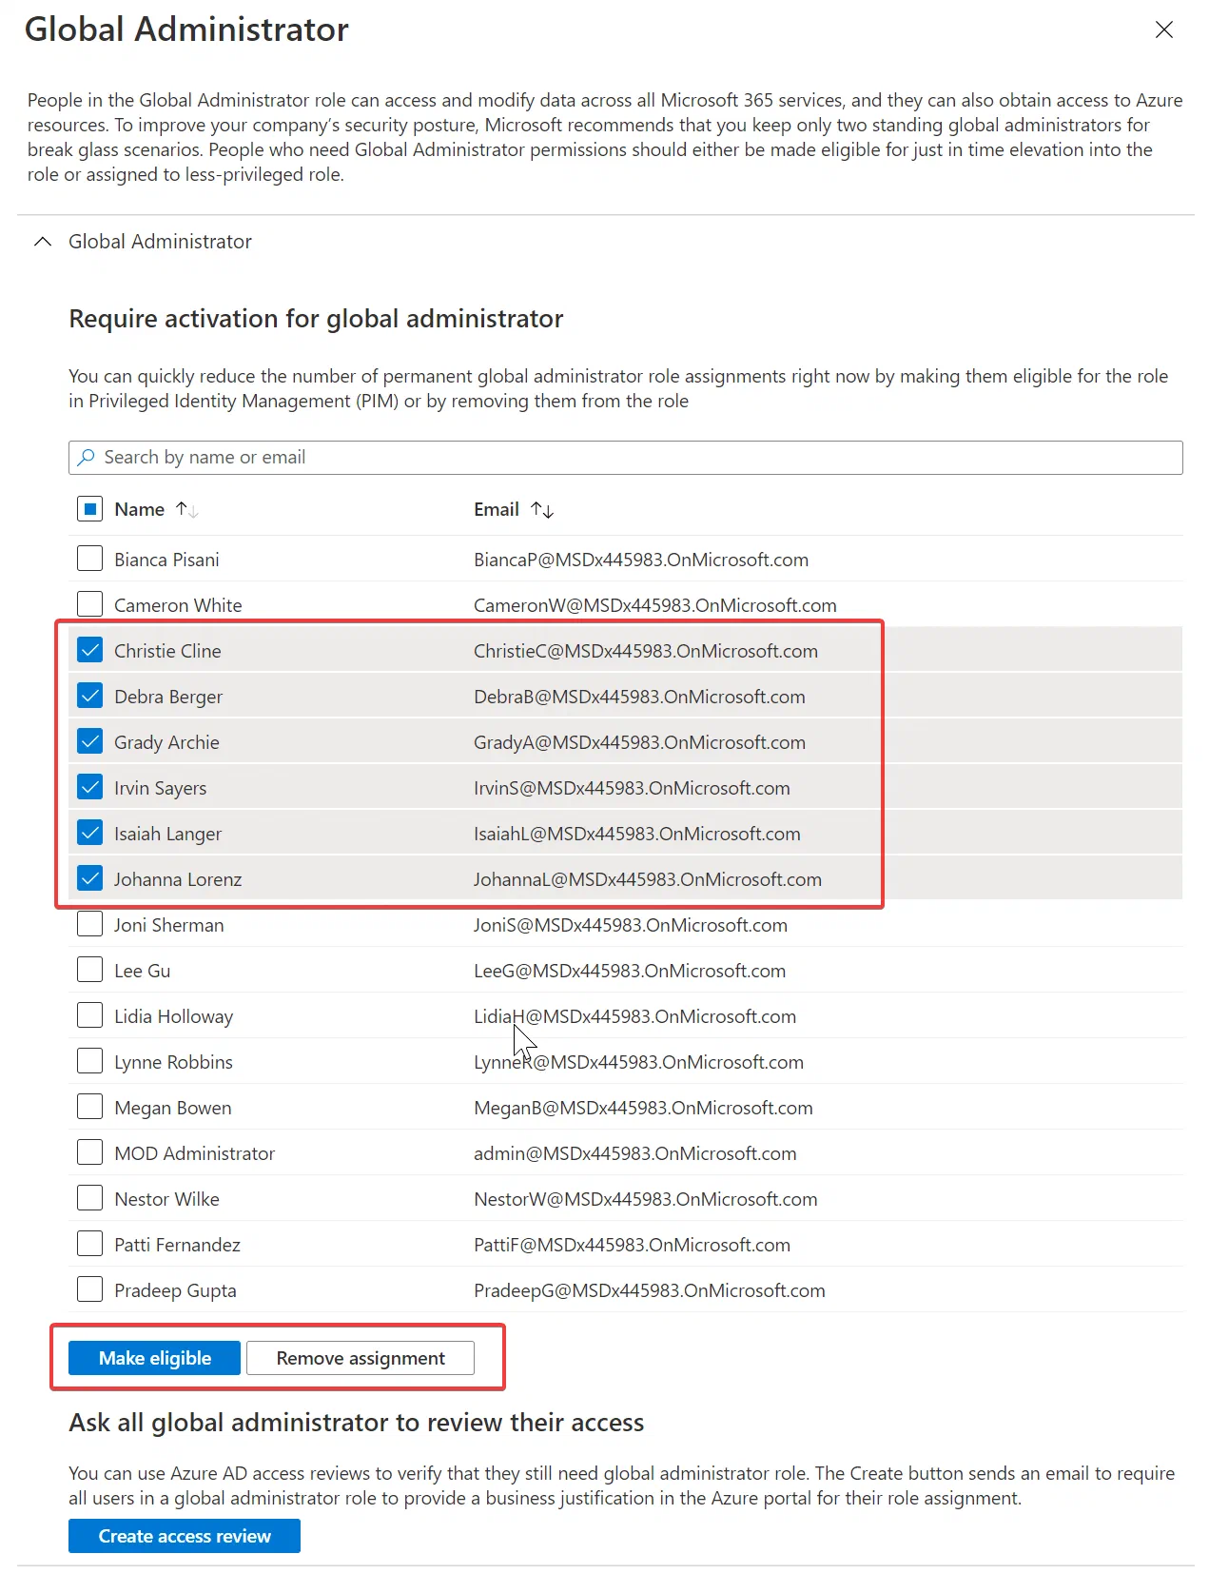Tick Megan Bowen's checkbox

(x=89, y=1107)
